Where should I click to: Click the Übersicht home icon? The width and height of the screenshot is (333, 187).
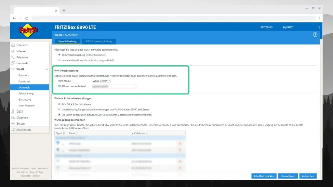click(13, 45)
